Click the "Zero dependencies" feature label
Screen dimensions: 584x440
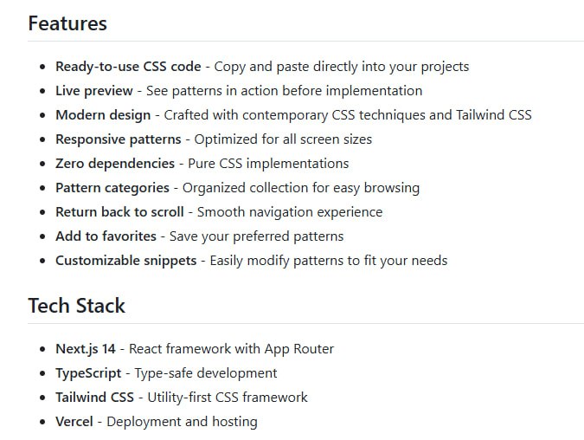(x=115, y=164)
